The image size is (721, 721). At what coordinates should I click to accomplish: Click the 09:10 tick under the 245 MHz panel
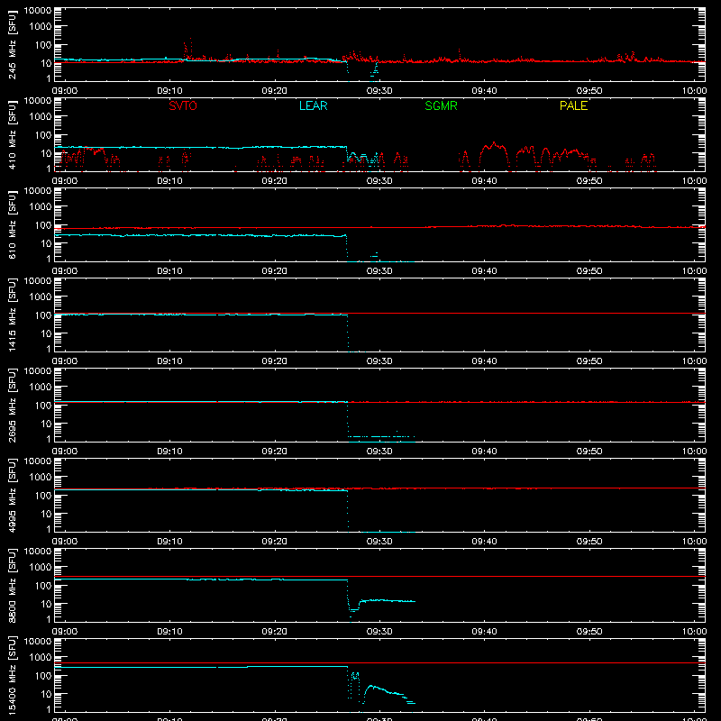pos(169,91)
